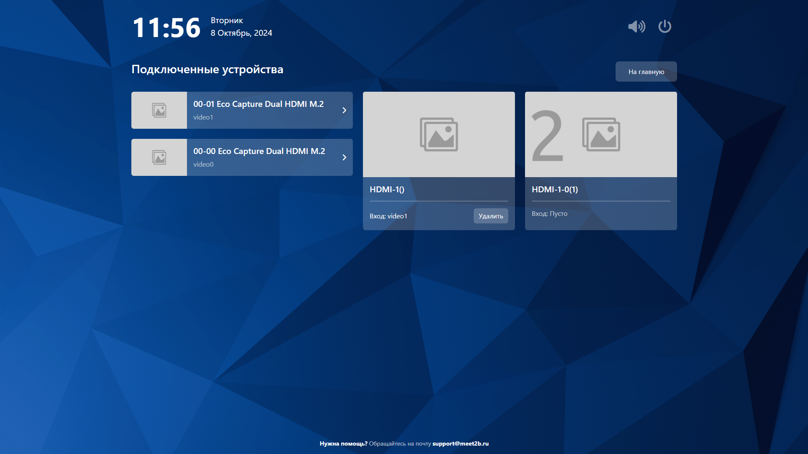Viewport: 808px width, 454px height.
Task: Click the picture icon in HDMI-1-0(1) preview
Action: coord(601,134)
